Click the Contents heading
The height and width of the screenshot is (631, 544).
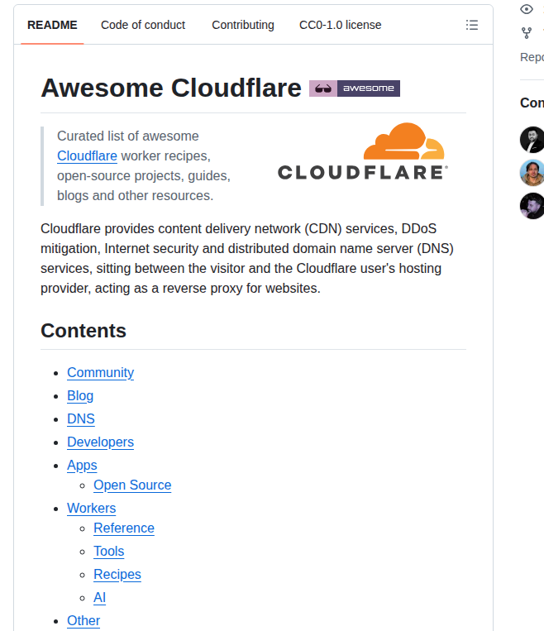click(x=84, y=331)
